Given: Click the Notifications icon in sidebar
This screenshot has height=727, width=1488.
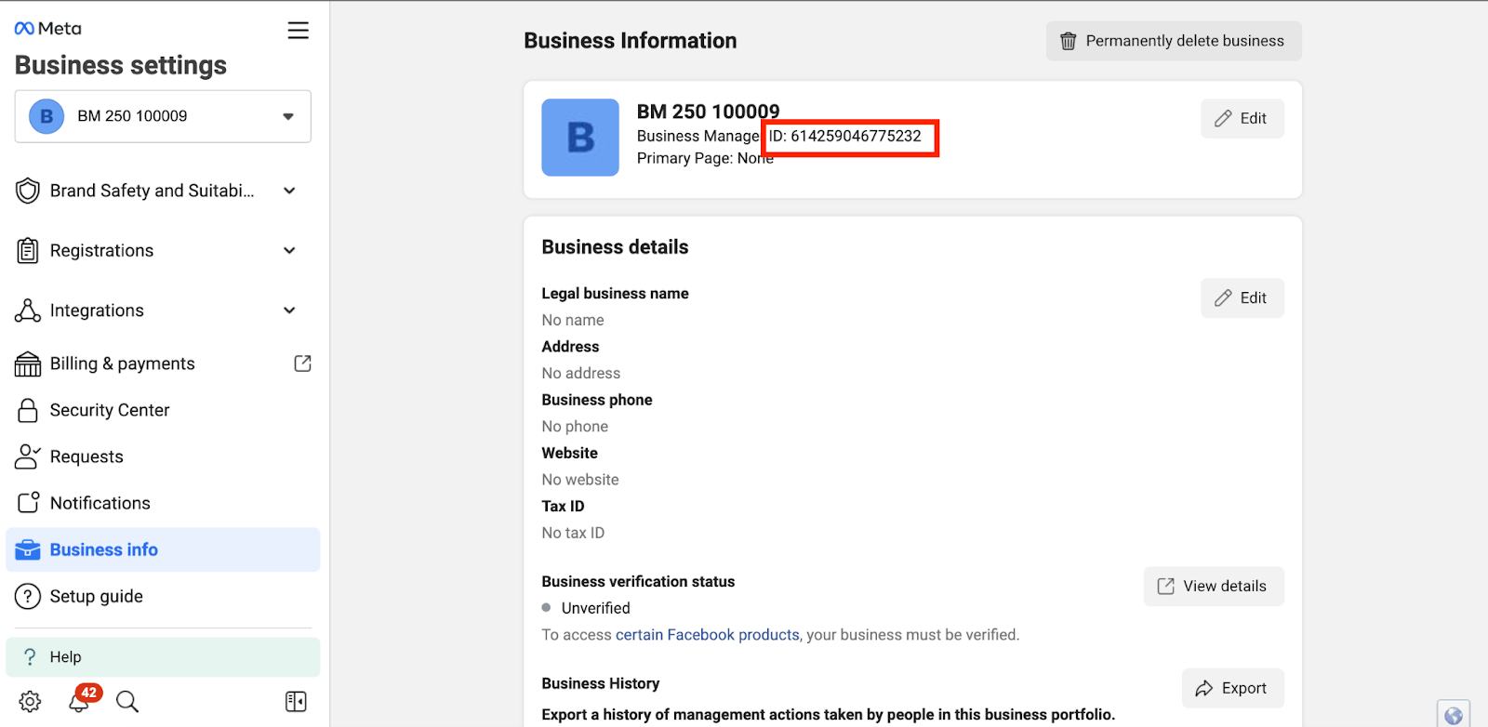Looking at the screenshot, I should point(28,503).
